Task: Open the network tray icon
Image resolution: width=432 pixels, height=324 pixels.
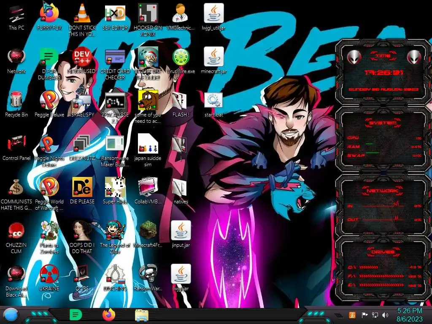Action: point(375,315)
